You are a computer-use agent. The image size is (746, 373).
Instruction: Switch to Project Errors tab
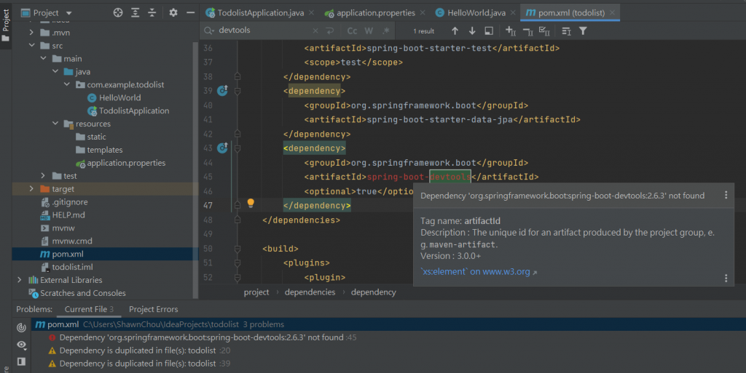point(153,309)
